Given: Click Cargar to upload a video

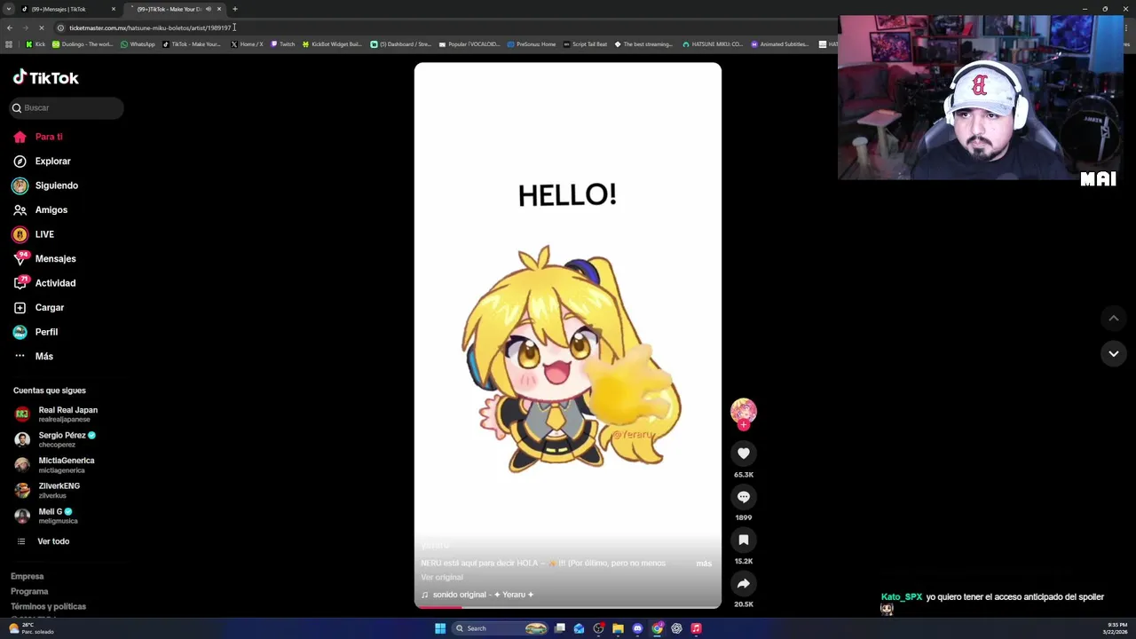Looking at the screenshot, I should 38,307.
